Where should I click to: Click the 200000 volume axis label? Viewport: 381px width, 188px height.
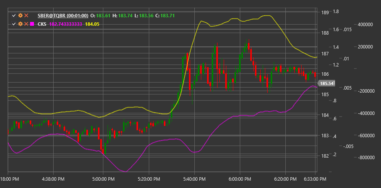(366, 47)
